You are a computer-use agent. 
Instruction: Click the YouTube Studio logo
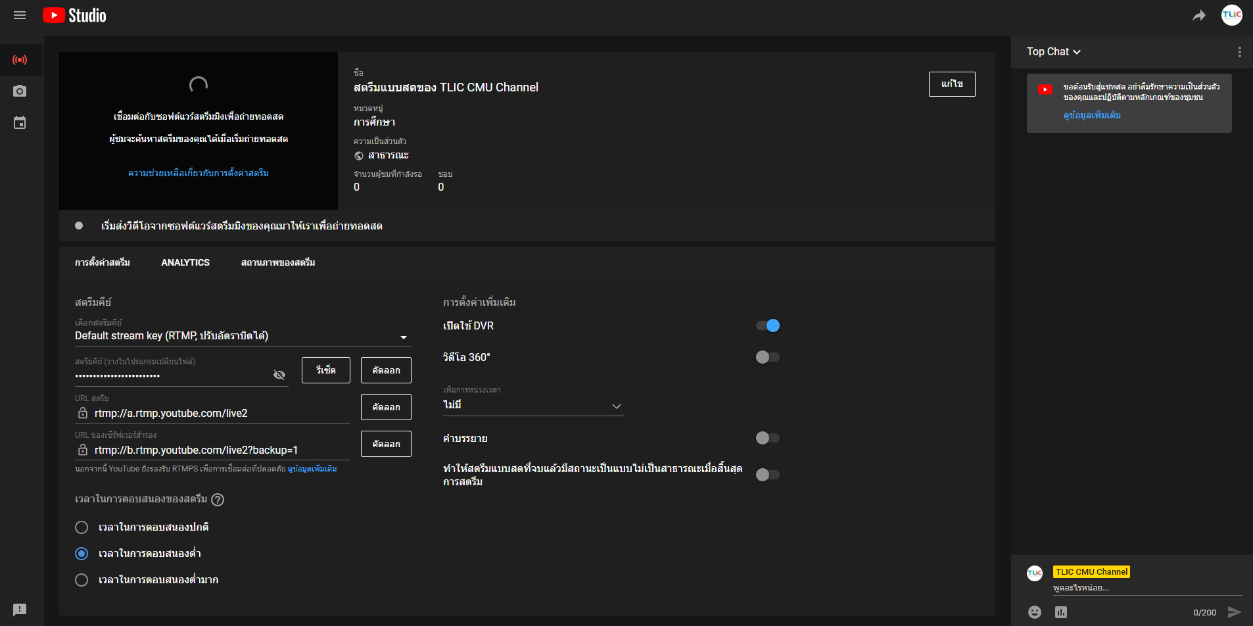coord(74,15)
